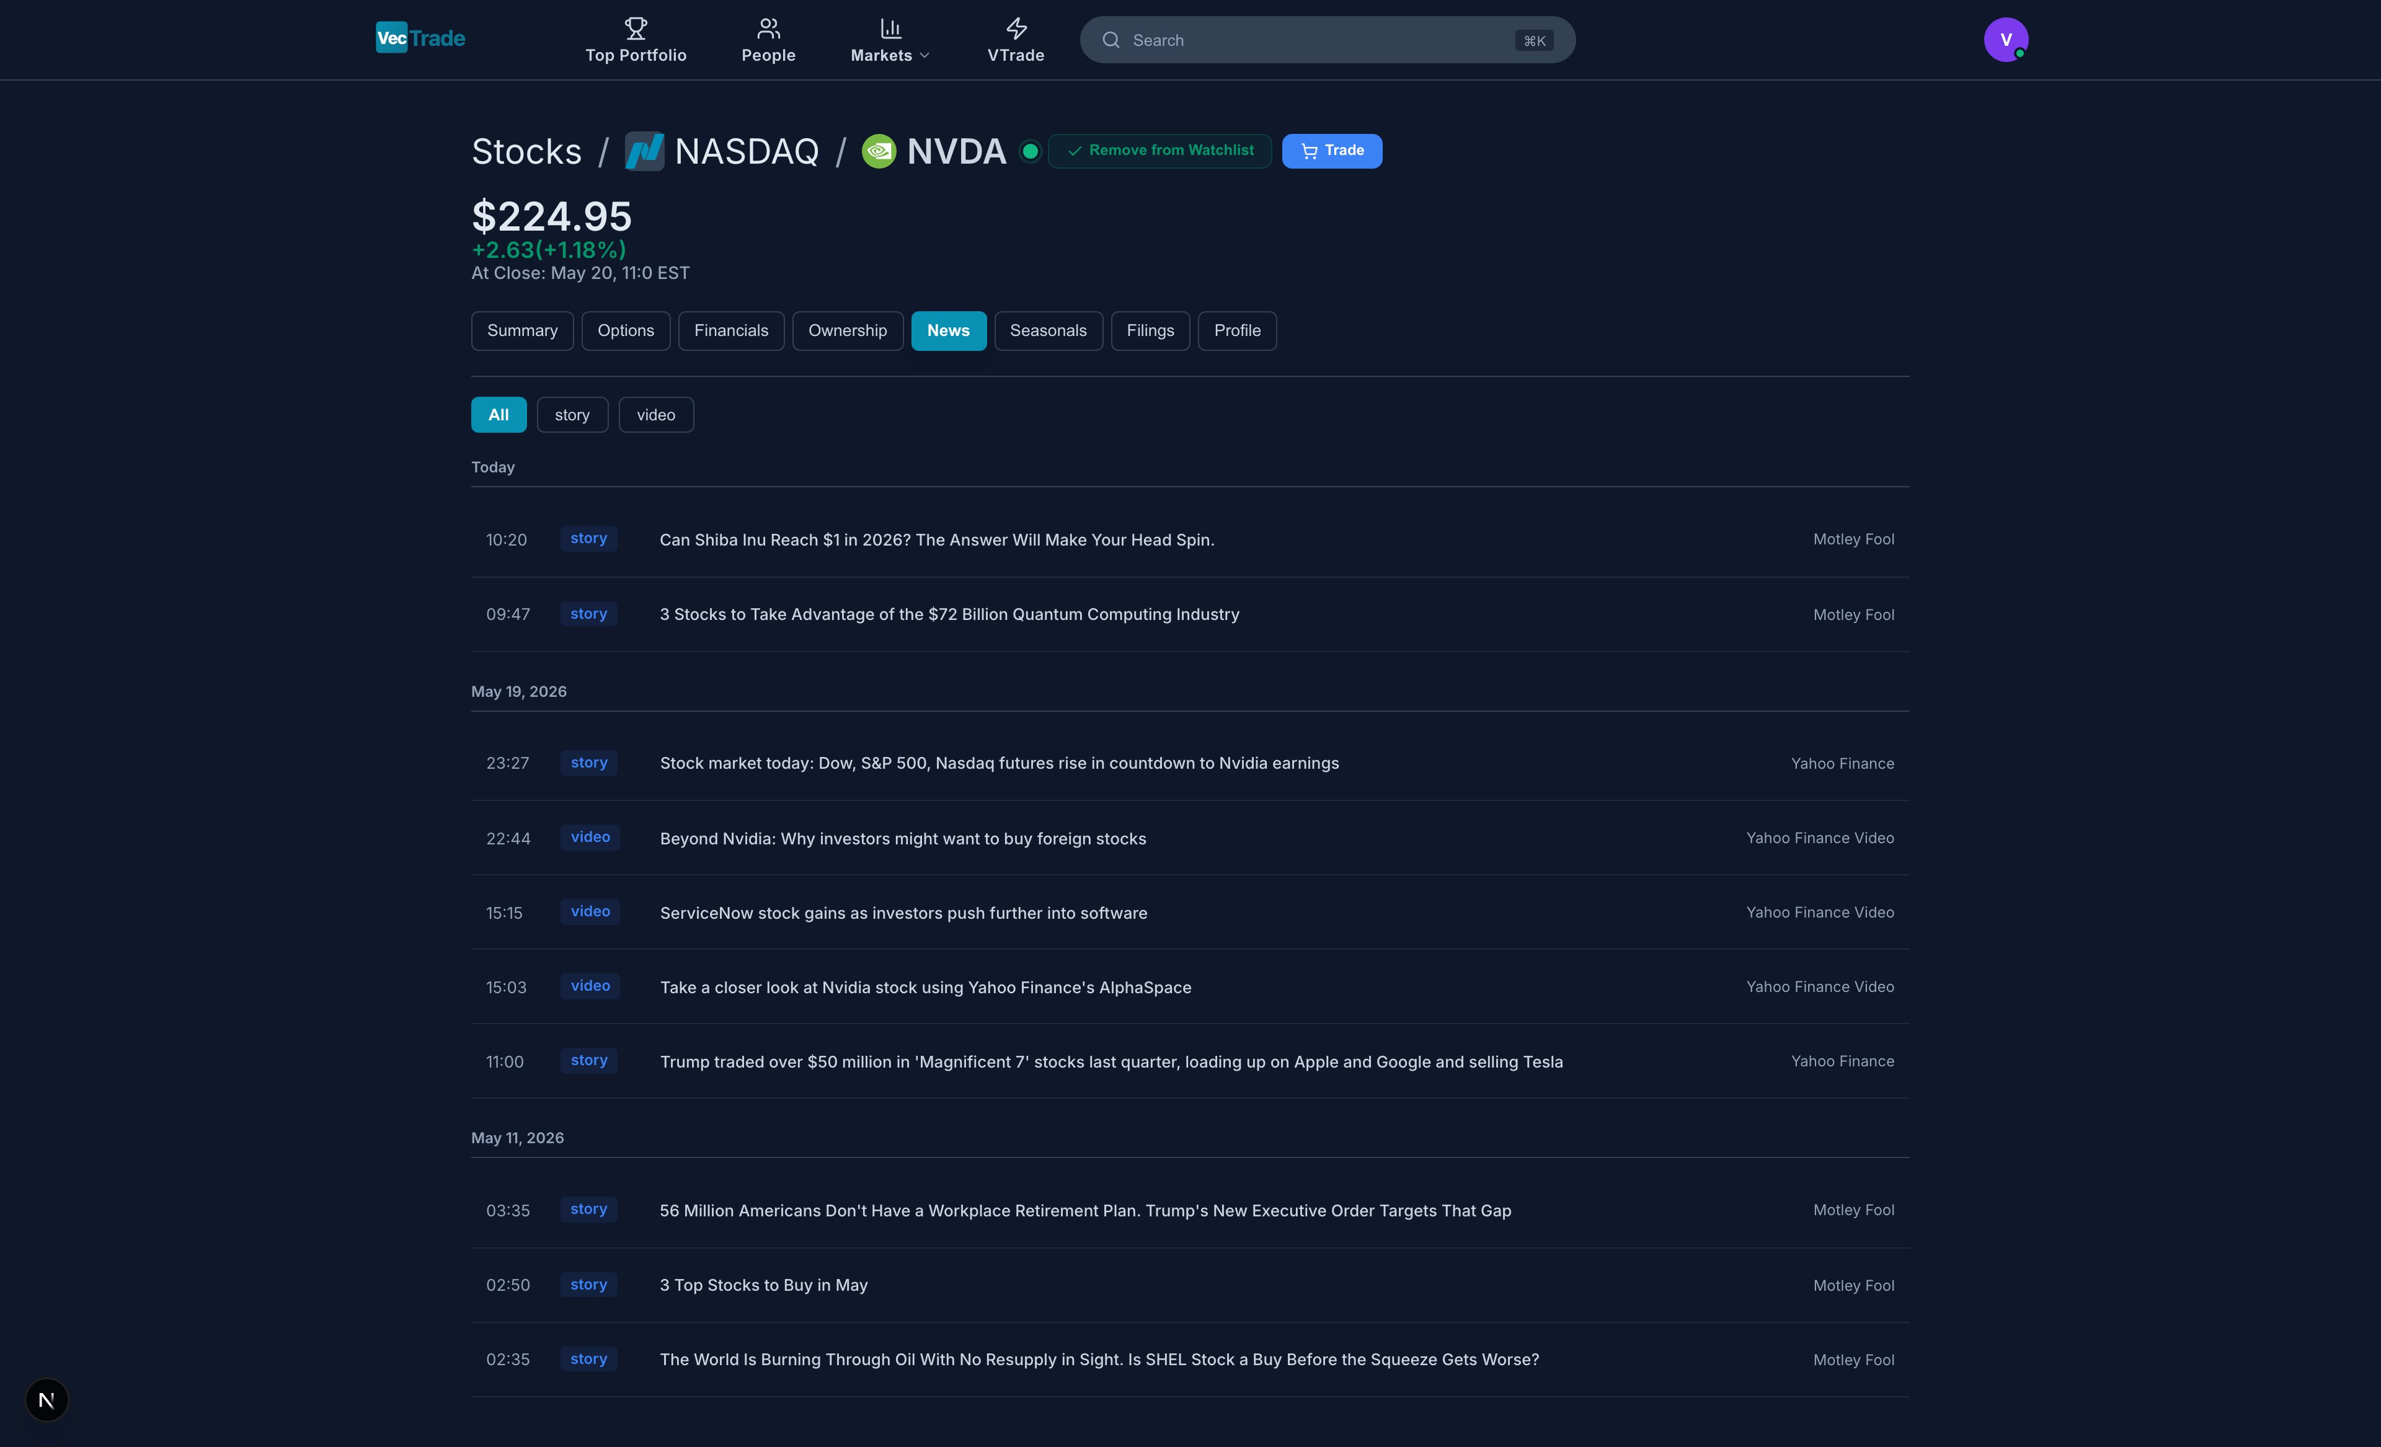Filter news by story
Image resolution: width=2381 pixels, height=1447 pixels.
click(572, 415)
